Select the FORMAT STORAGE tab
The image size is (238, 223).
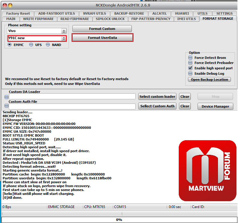[218, 19]
